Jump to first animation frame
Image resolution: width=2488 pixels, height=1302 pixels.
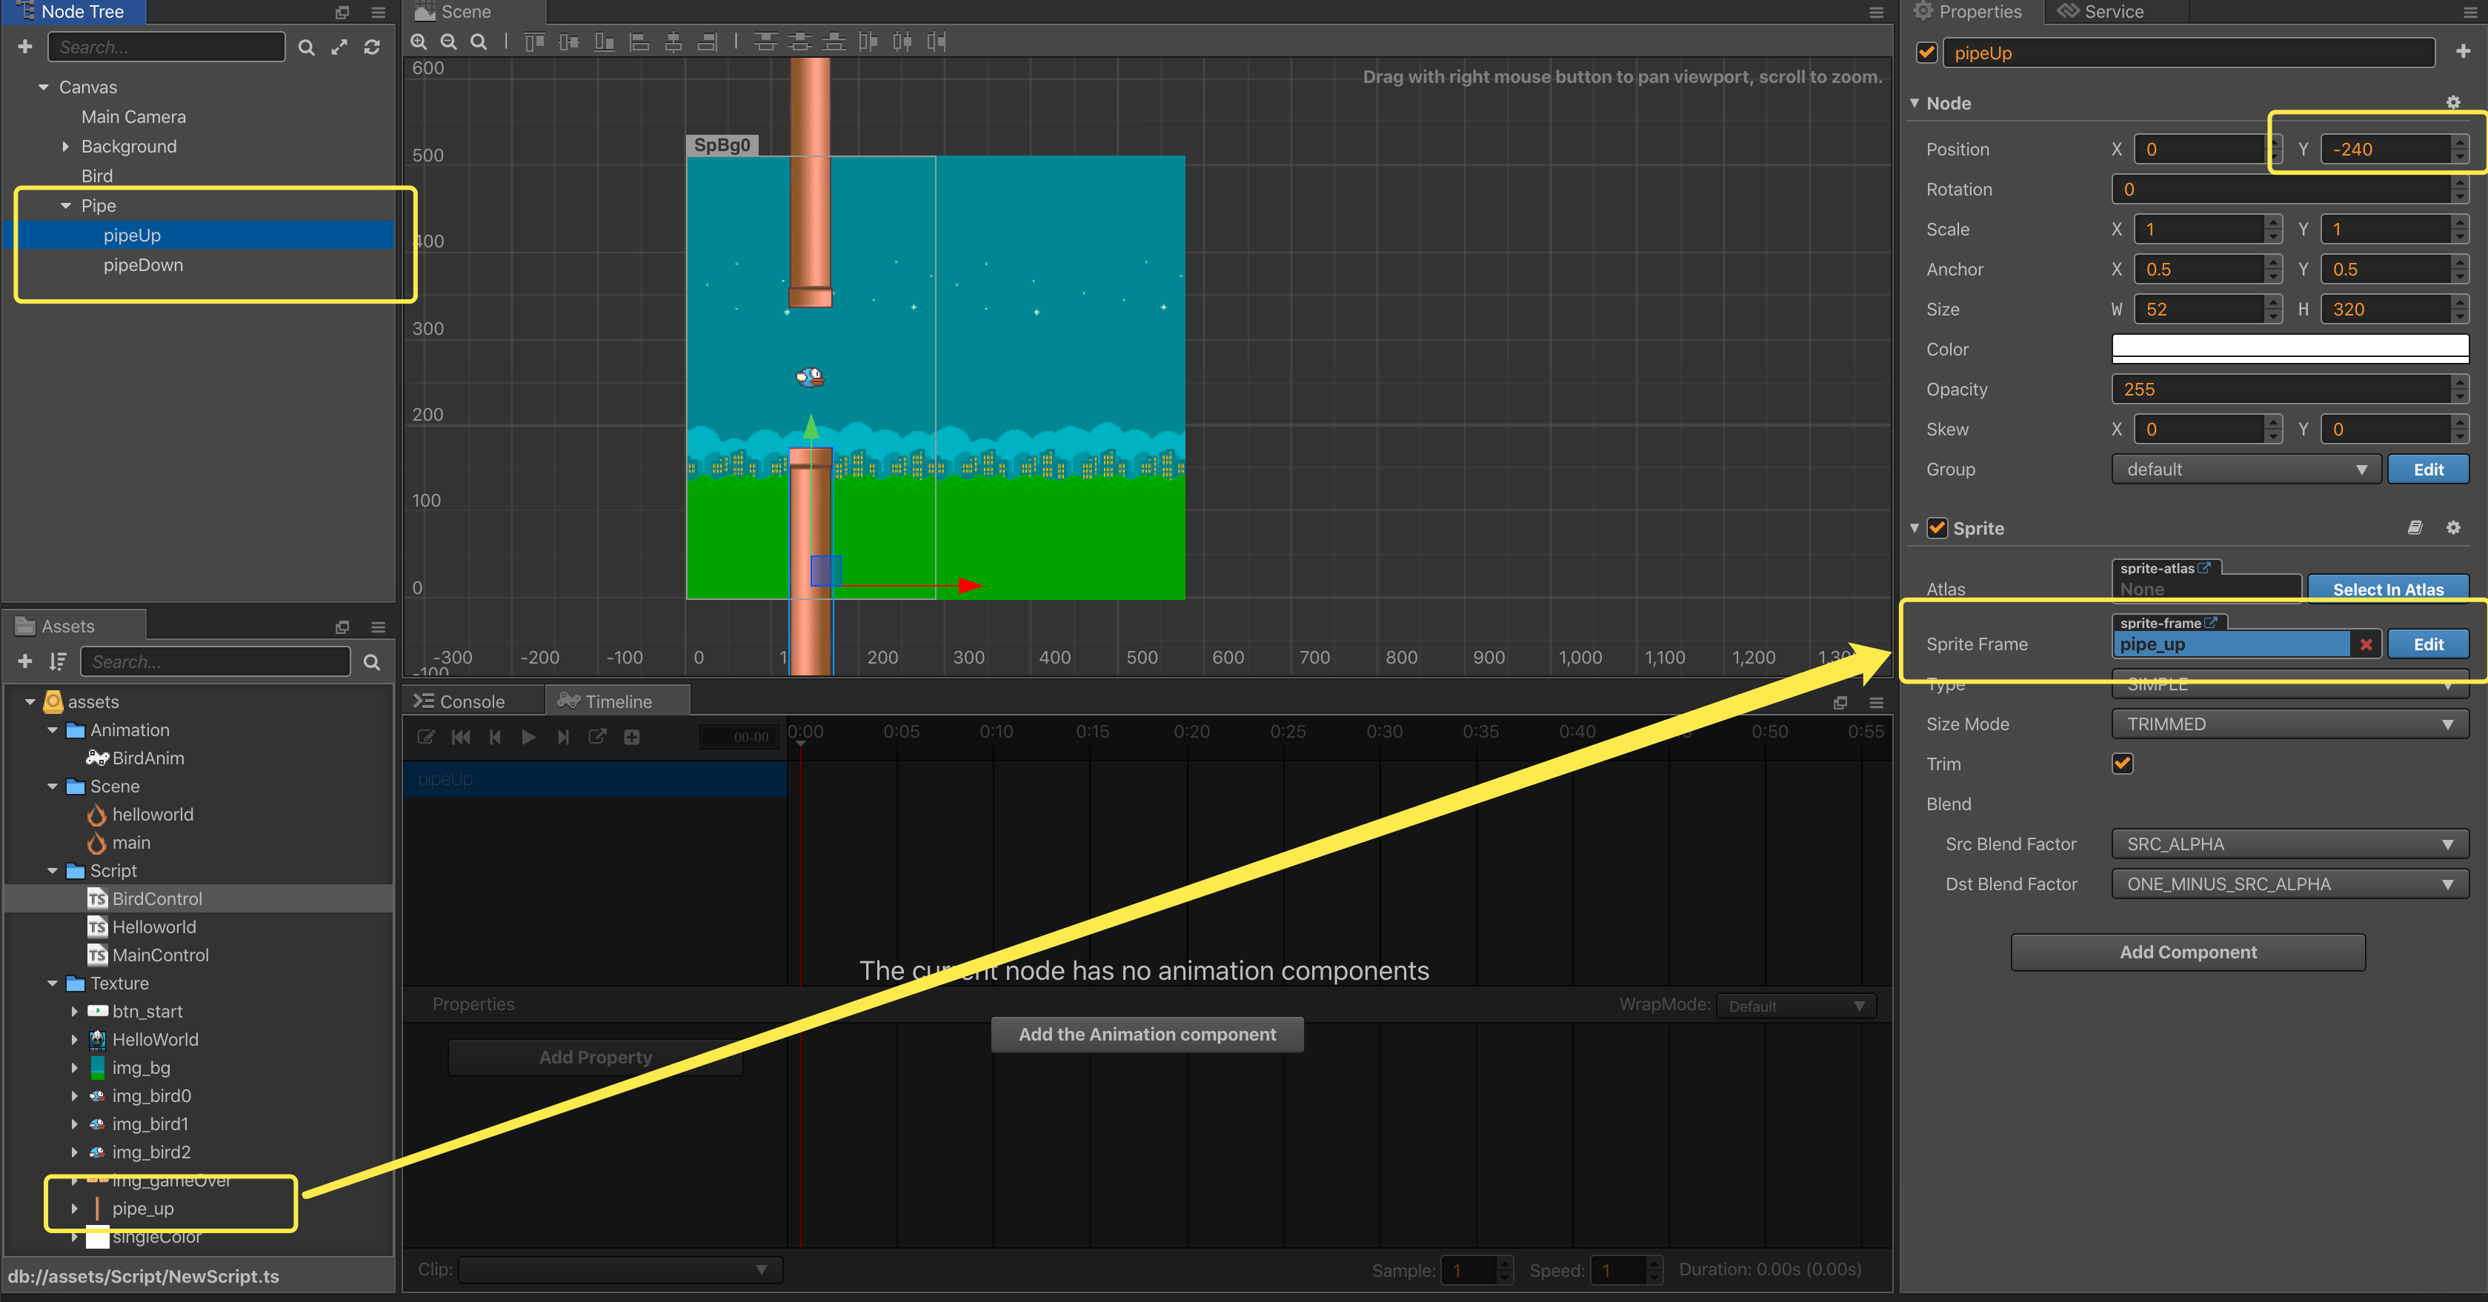[x=461, y=736]
